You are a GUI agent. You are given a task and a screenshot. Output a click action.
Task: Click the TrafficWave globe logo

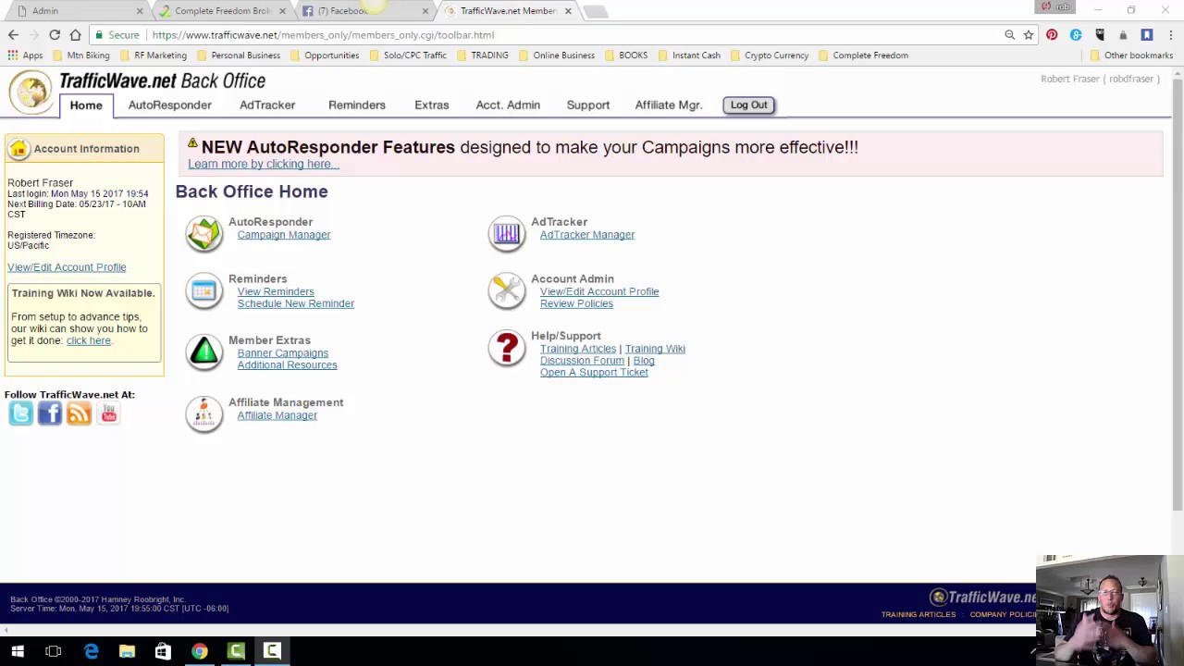[31, 92]
